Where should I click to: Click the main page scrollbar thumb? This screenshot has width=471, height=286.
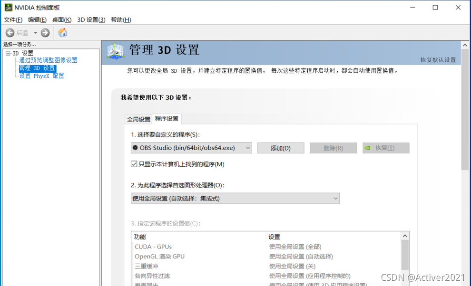[465, 110]
